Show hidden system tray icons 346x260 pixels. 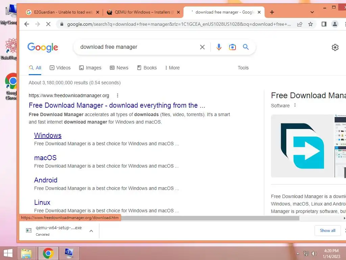tap(298, 254)
